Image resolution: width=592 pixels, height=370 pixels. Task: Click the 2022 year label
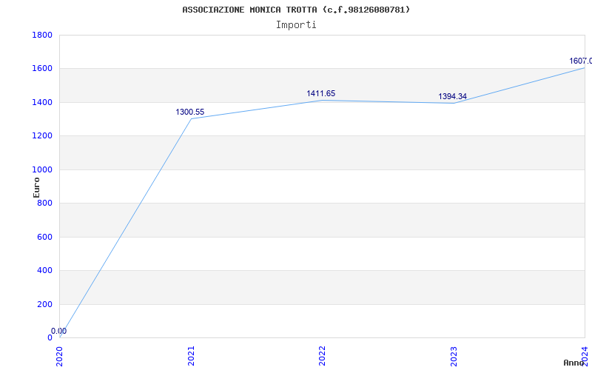(323, 355)
